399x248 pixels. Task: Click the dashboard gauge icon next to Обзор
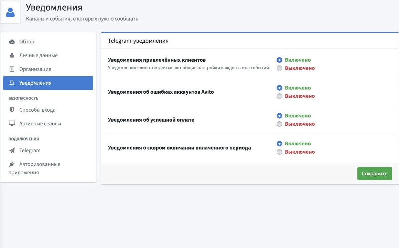(x=12, y=42)
